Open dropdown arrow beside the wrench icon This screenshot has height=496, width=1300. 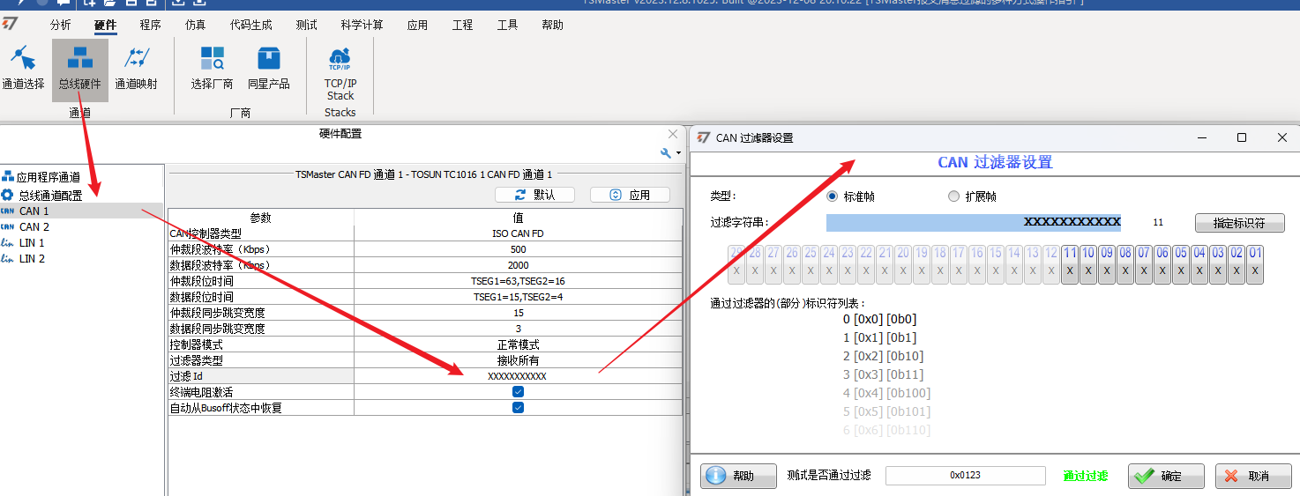pos(678,154)
